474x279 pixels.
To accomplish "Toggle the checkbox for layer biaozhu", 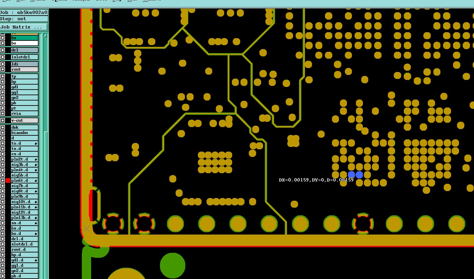I will point(3,133).
